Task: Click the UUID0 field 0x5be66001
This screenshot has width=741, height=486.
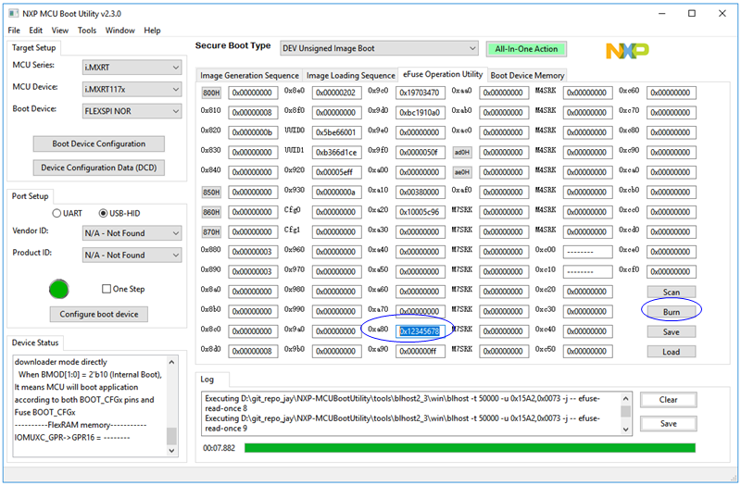Action: (336, 132)
